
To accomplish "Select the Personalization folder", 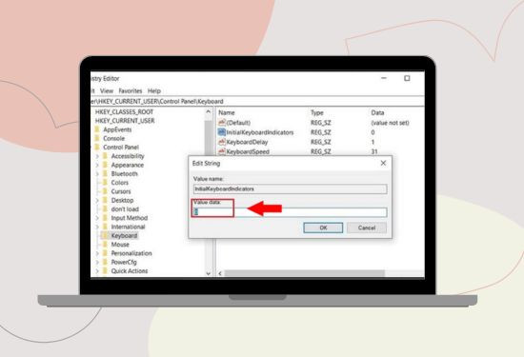I will point(131,253).
